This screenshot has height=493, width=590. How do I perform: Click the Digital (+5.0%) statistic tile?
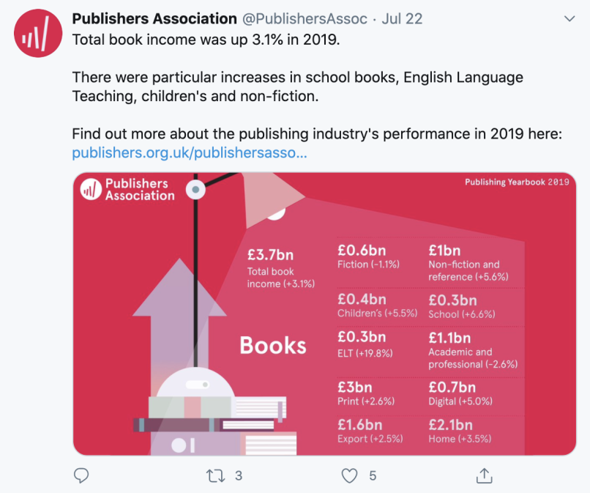(460, 393)
